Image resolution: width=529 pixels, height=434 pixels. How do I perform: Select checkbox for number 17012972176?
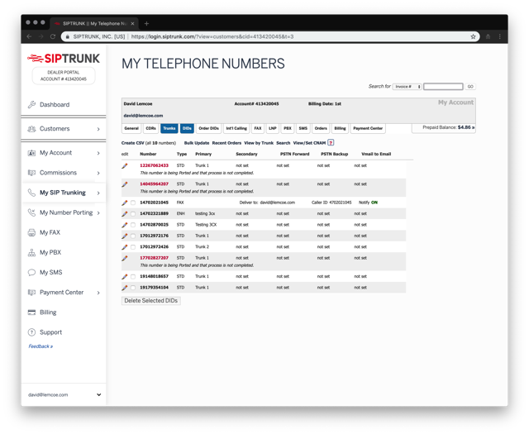133,236
